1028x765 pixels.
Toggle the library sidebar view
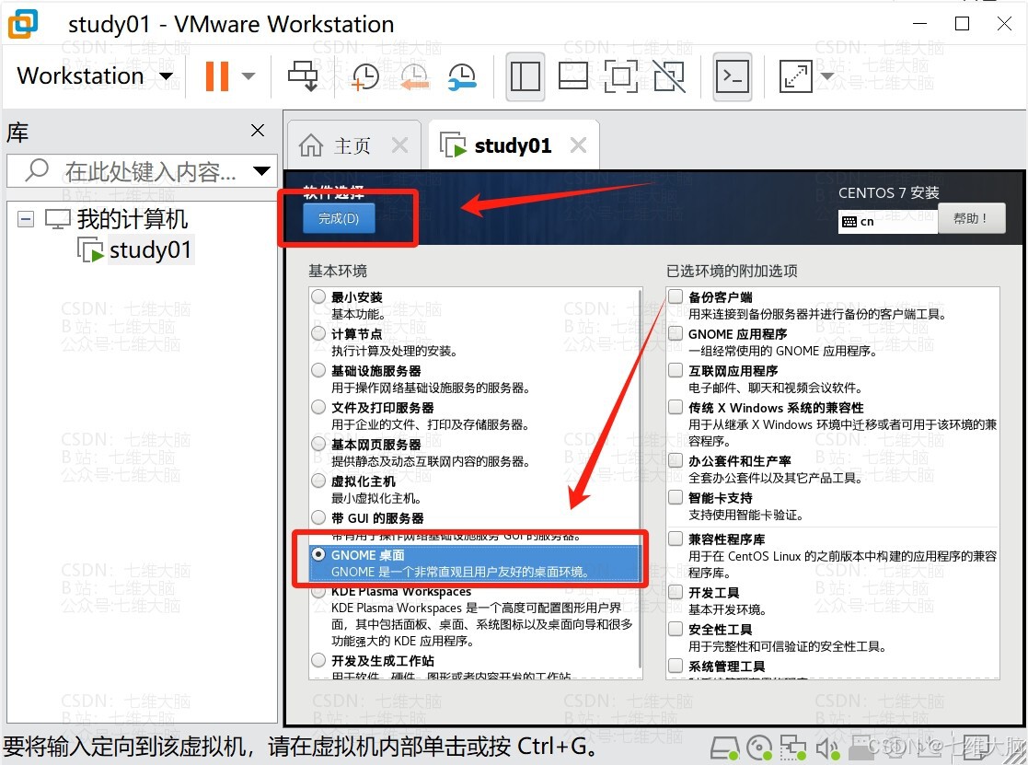(x=526, y=76)
